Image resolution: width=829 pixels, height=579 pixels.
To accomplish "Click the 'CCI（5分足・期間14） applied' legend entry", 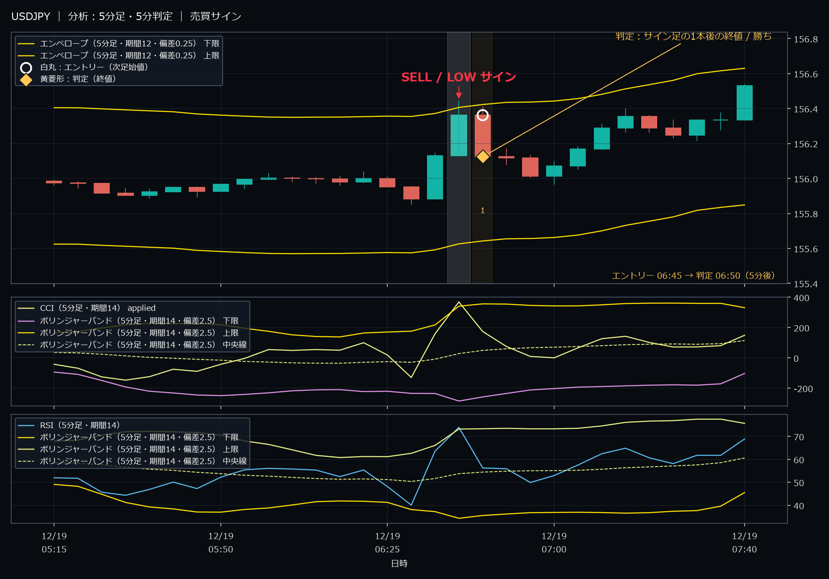I will [x=87, y=308].
